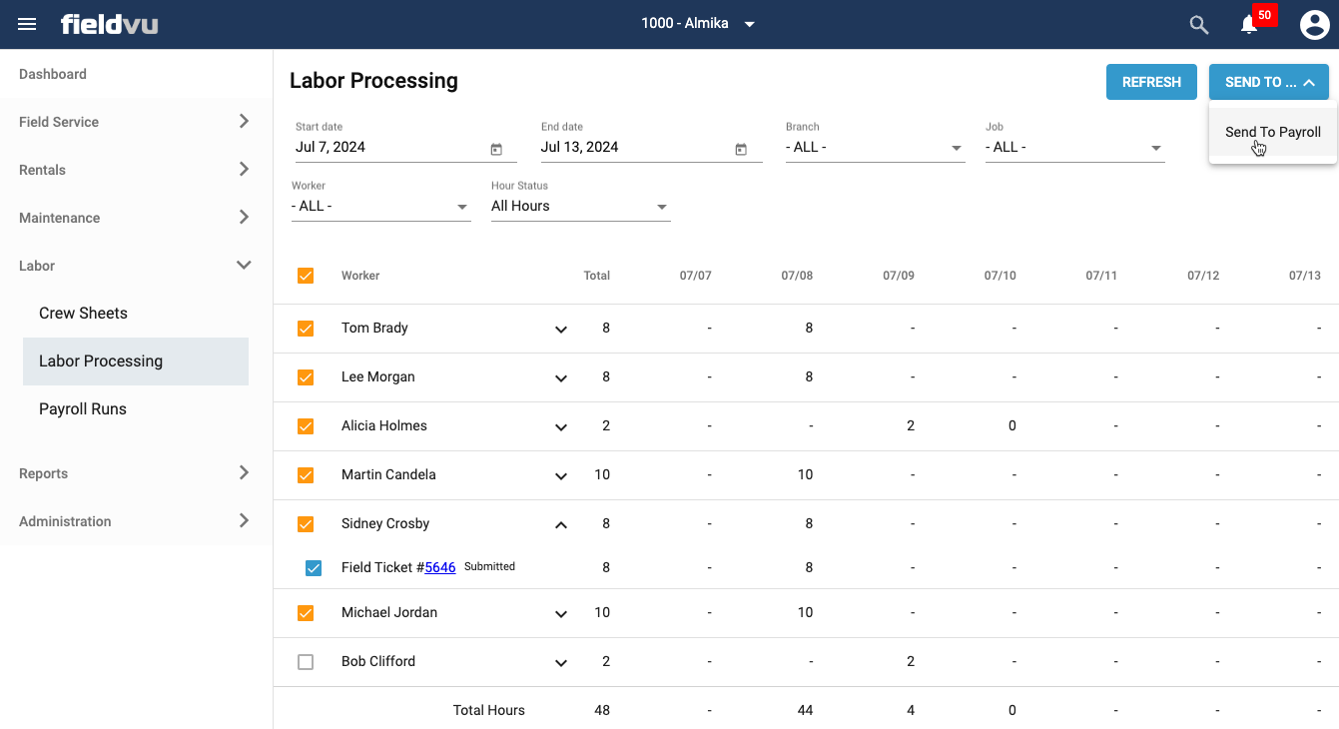
Task: Check Bob Clifford's checkbox
Action: [x=306, y=661]
